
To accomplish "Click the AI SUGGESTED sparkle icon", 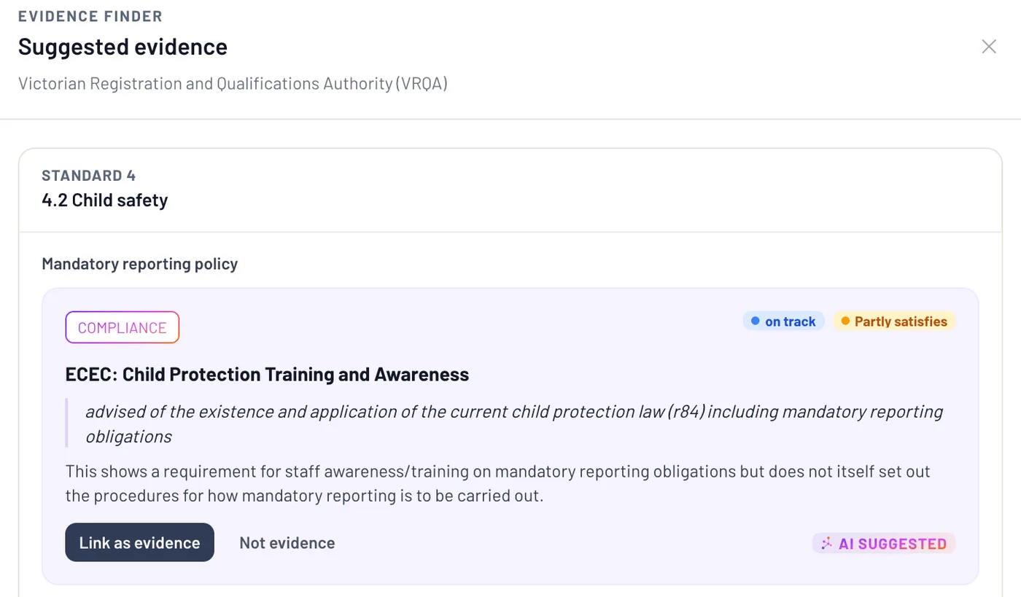I will pos(826,543).
